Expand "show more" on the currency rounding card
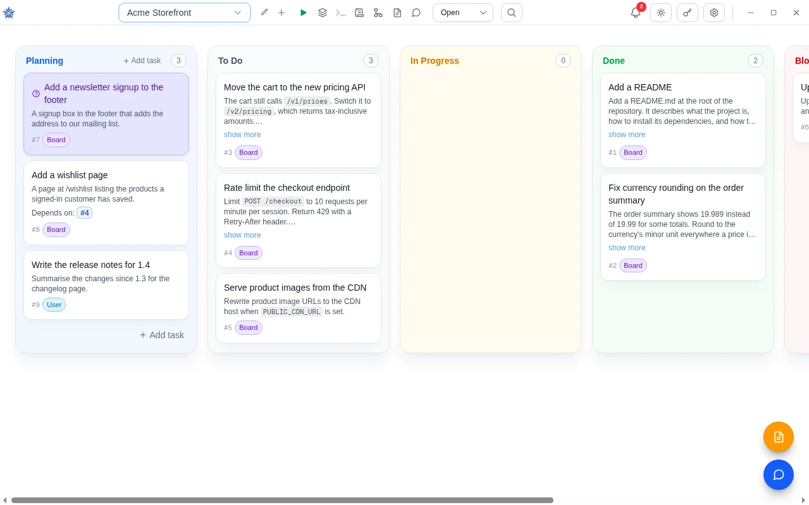809x505 pixels. click(627, 248)
